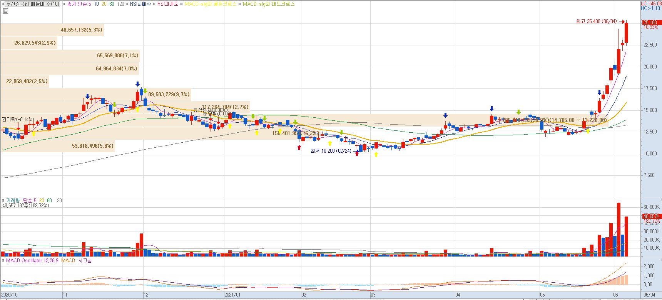Click the 7,500 price axis label

pos(649,175)
